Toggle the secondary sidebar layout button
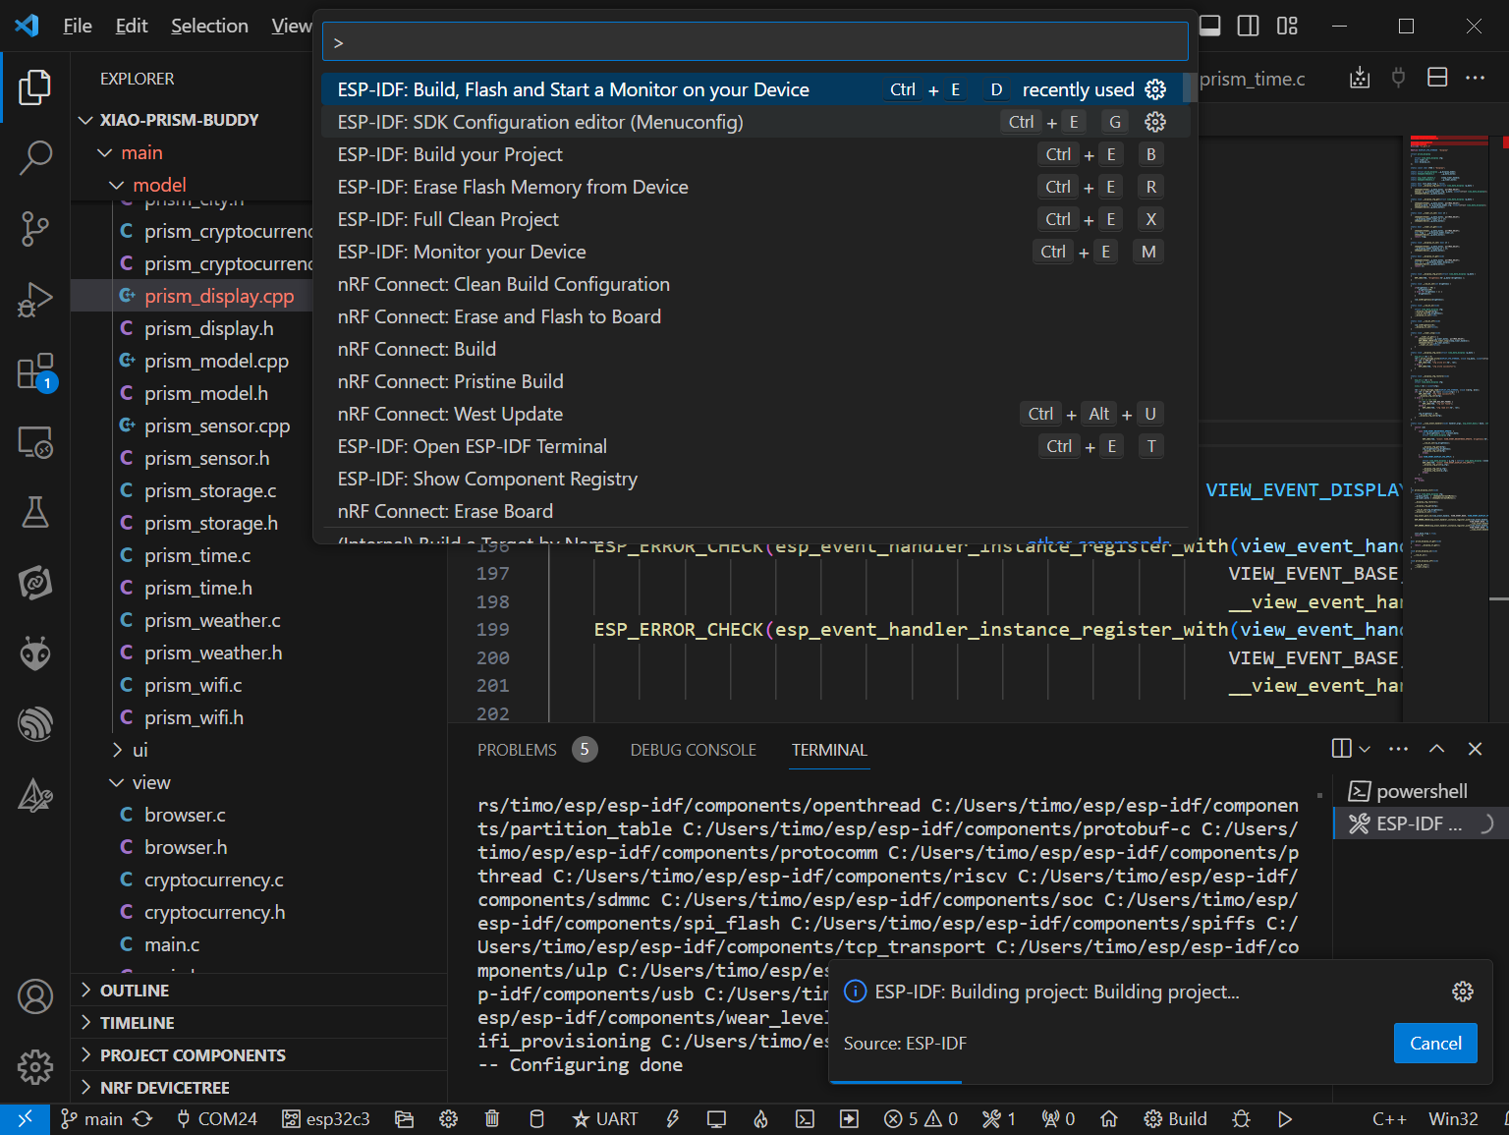Image resolution: width=1509 pixels, height=1135 pixels. (1248, 26)
